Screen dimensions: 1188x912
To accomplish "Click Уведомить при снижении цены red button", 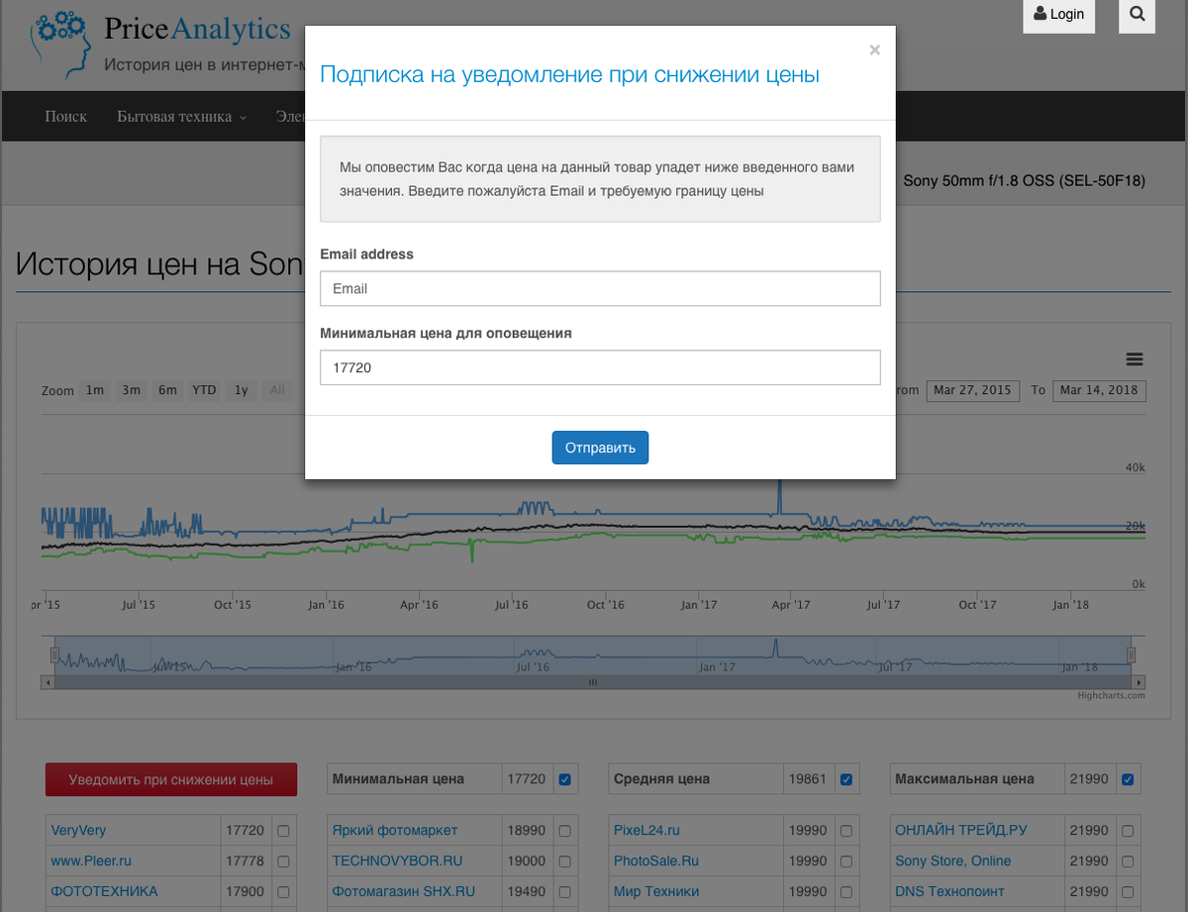I will click(171, 779).
